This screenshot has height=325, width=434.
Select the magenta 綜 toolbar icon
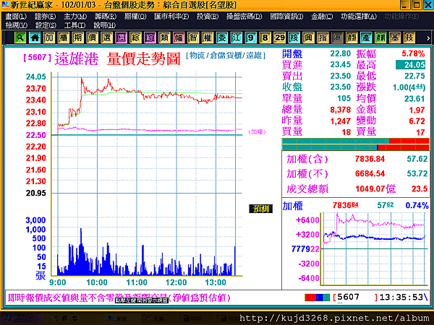coord(150,38)
